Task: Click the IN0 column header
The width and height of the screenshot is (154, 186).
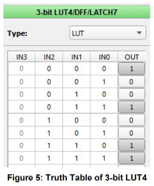Action: pyautogui.click(x=104, y=57)
